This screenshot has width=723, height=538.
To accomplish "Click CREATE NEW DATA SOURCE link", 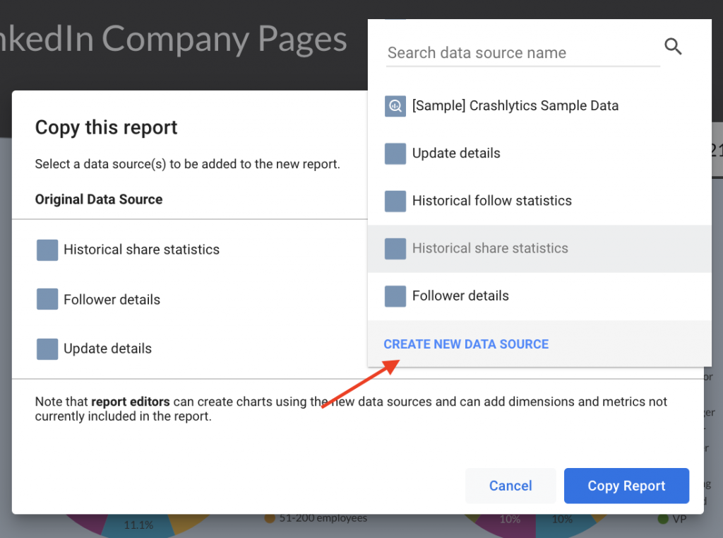I will coord(466,344).
